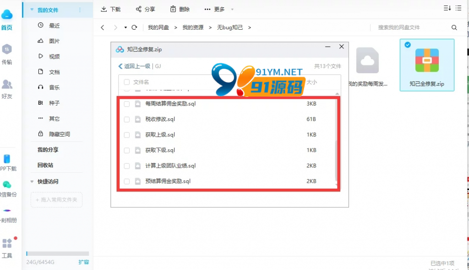Screen dimensions: 469x270
Task: Open the 更多 more menu
Action: coord(218,9)
